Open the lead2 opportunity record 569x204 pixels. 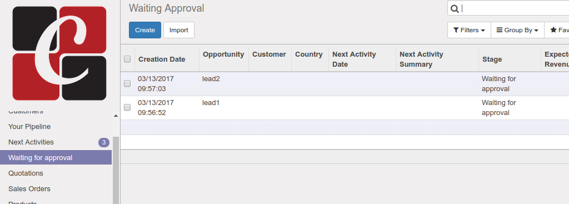click(x=211, y=79)
